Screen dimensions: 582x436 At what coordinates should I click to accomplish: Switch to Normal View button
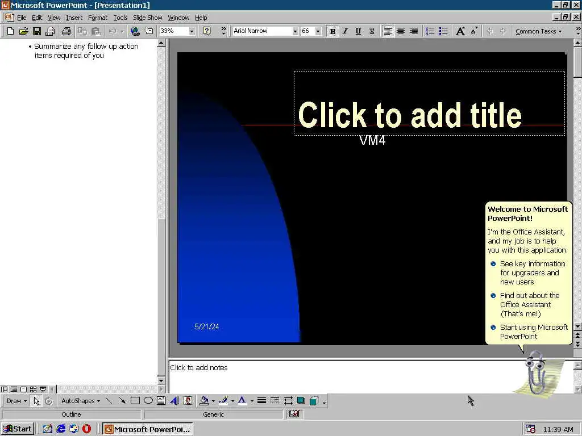tap(5, 389)
